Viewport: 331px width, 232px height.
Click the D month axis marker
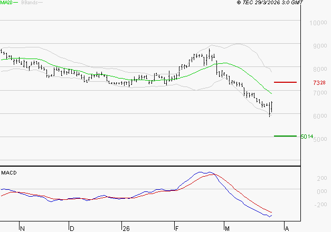(72, 228)
